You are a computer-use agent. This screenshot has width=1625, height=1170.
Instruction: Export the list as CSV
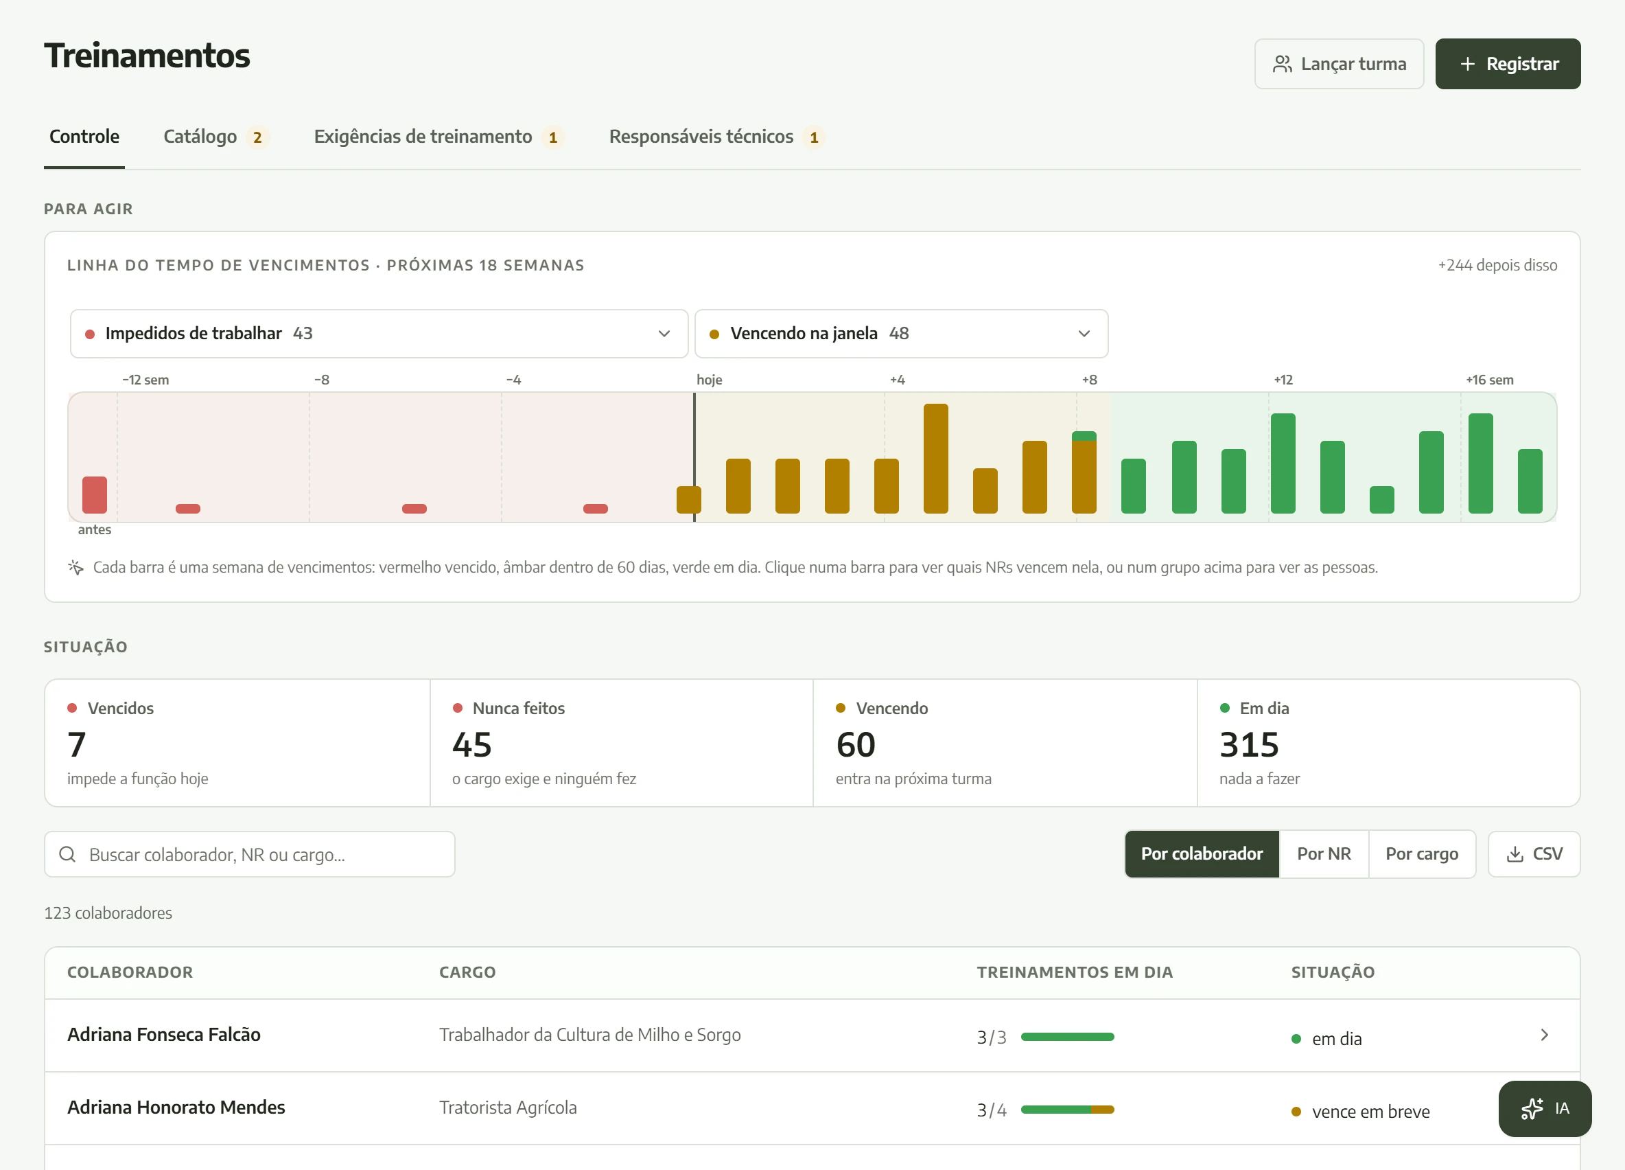coord(1534,854)
